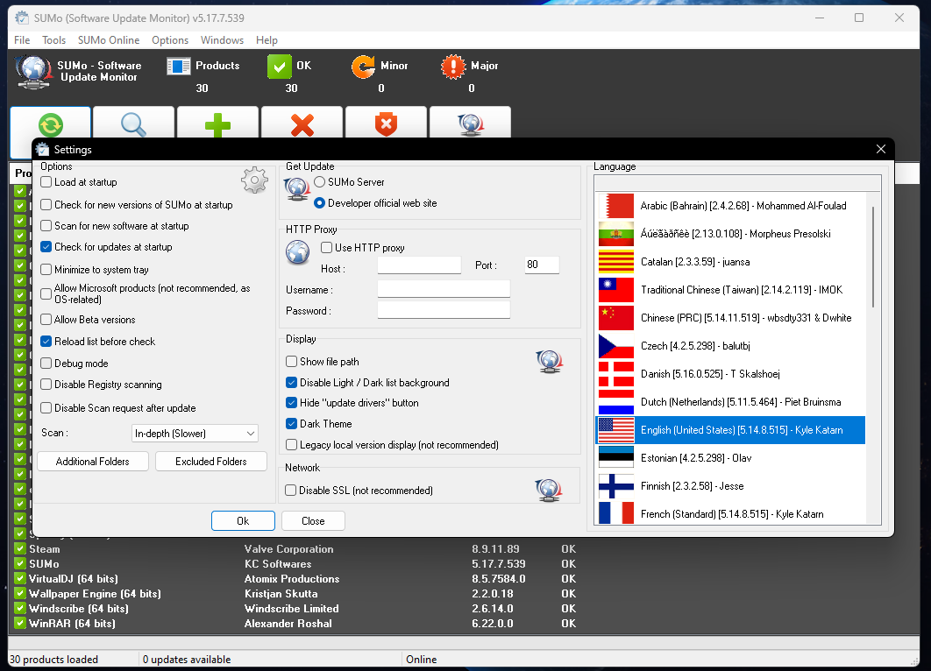Image resolution: width=931 pixels, height=671 pixels.
Task: Enable Minimize to system tray
Action: [x=46, y=269]
